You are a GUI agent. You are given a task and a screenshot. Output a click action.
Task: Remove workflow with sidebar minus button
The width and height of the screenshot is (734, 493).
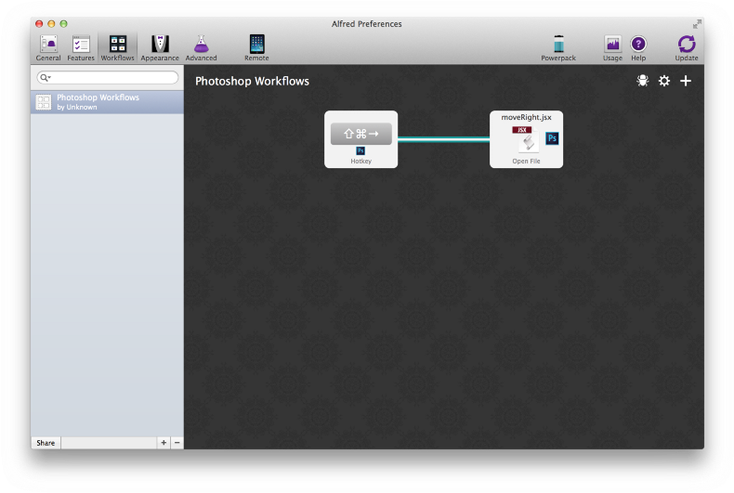pos(177,443)
